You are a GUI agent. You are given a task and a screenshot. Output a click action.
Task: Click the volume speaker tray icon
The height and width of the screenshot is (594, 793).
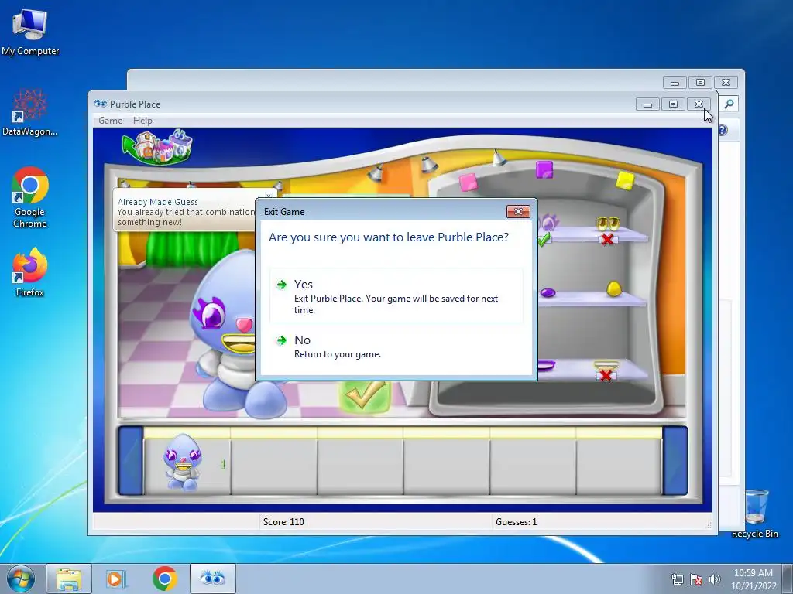pyautogui.click(x=714, y=579)
